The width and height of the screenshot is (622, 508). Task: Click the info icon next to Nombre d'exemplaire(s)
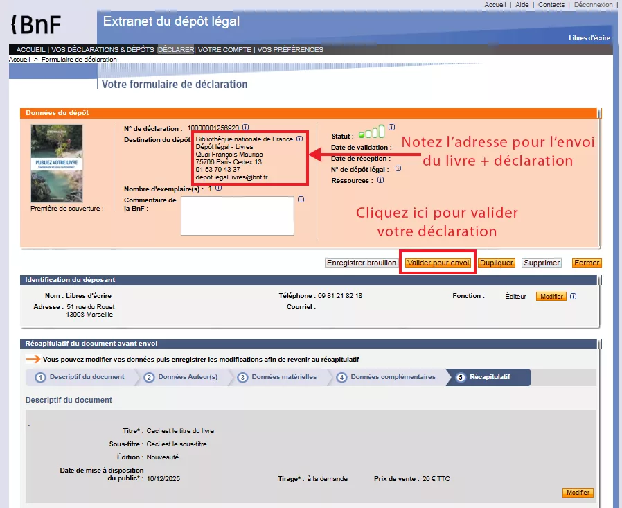218,186
